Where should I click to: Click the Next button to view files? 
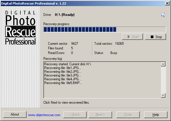pyautogui.click(x=100, y=115)
